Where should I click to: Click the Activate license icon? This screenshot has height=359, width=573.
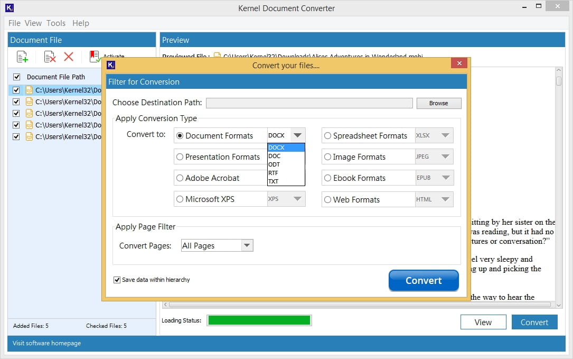[95, 57]
